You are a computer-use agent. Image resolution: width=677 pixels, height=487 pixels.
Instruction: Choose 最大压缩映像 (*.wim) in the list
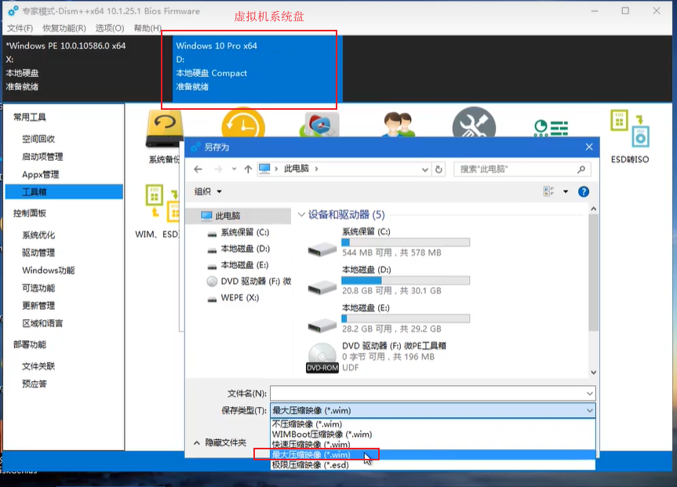432,455
